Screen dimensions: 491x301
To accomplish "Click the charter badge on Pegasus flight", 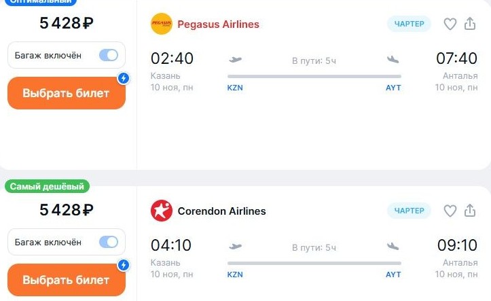I will [409, 24].
